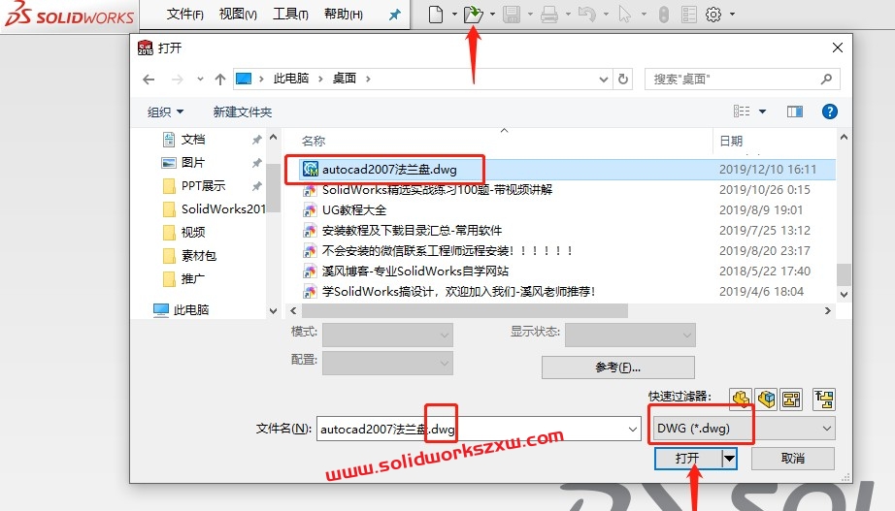This screenshot has height=511, width=895.
Task: Click the Forward navigation arrow
Action: (x=178, y=80)
